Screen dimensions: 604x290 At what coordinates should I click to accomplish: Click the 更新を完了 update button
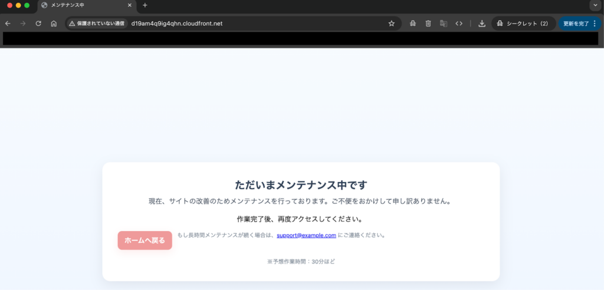pos(575,24)
